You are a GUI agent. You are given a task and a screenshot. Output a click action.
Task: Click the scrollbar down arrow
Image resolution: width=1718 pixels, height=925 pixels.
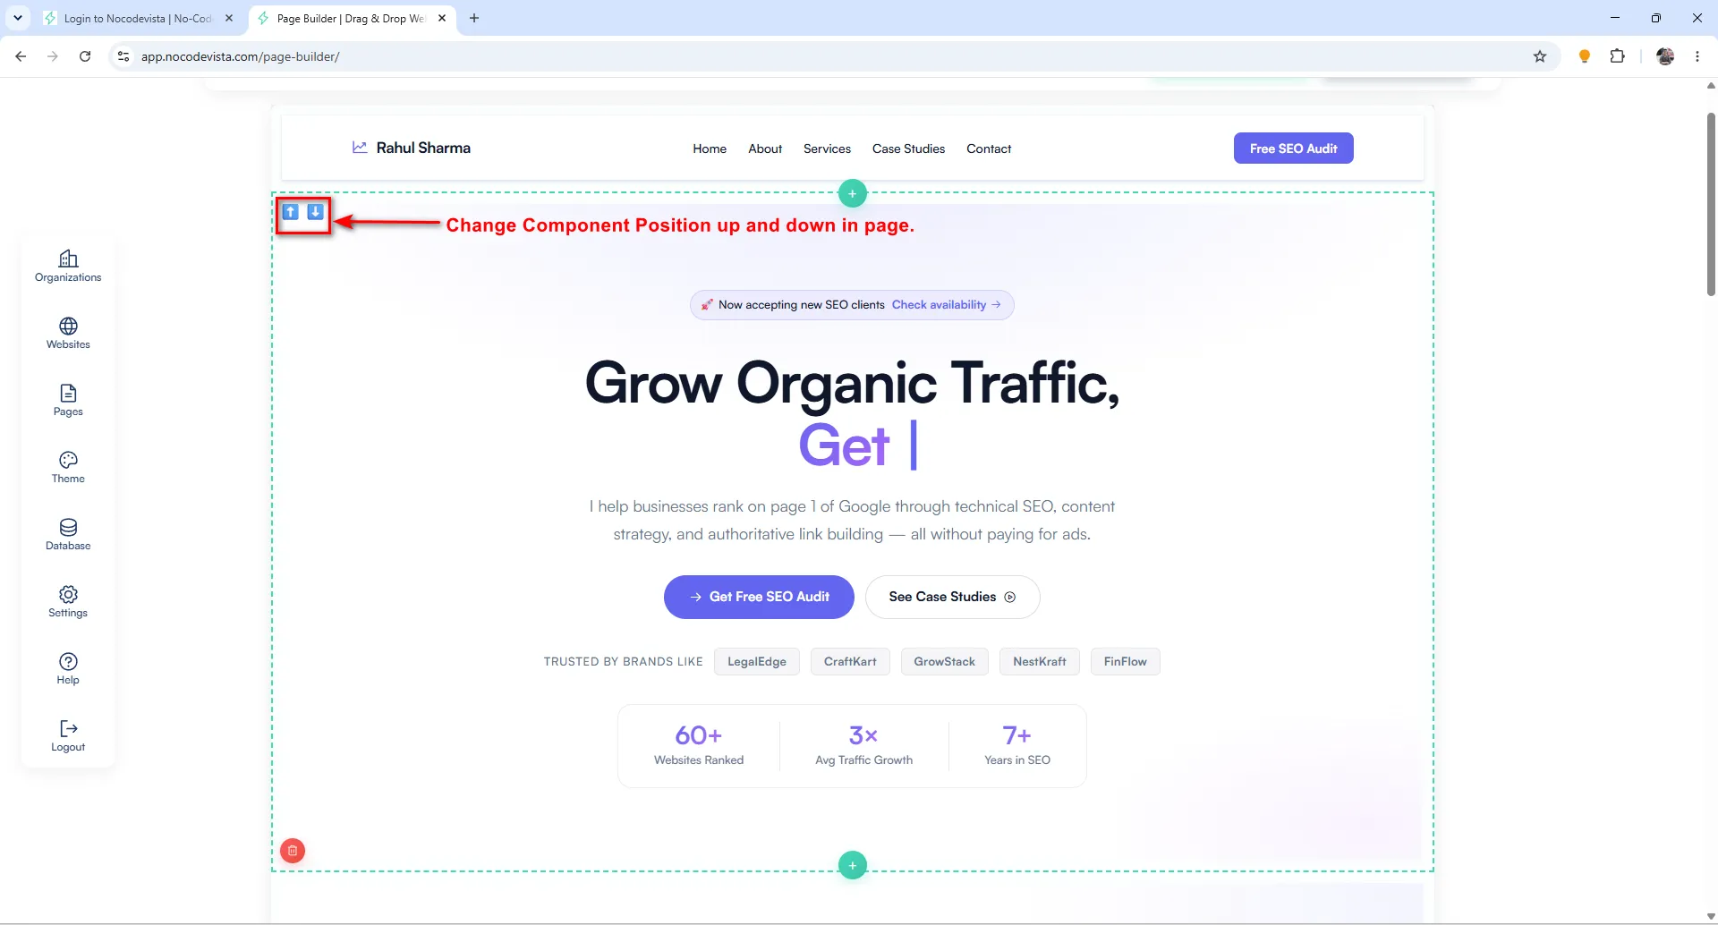(x=1711, y=916)
